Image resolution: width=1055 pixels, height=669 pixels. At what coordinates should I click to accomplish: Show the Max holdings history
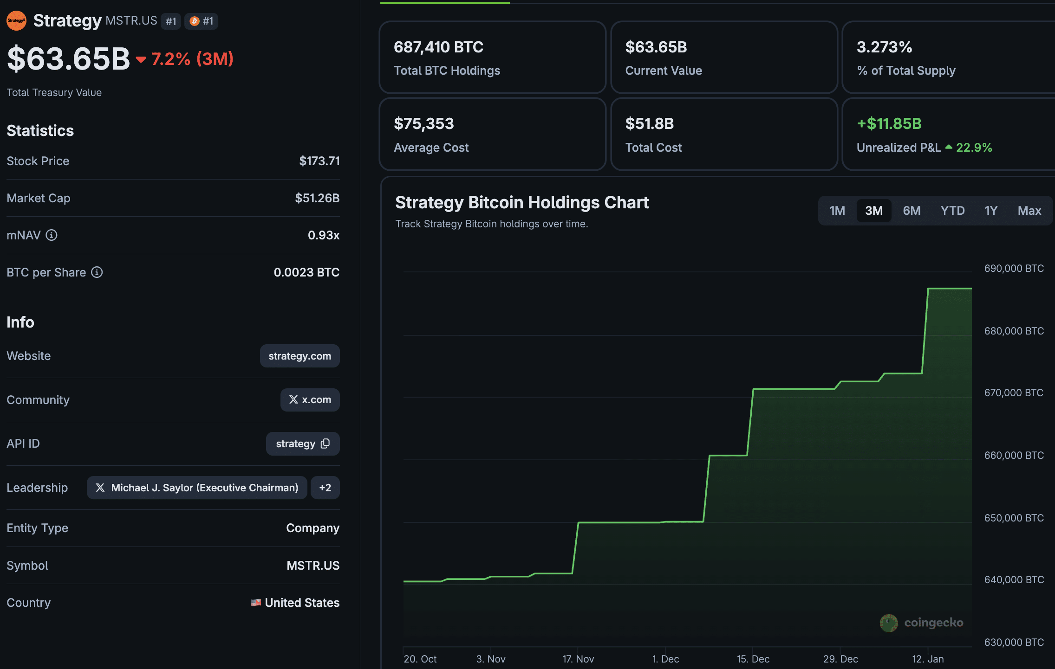pyautogui.click(x=1029, y=211)
